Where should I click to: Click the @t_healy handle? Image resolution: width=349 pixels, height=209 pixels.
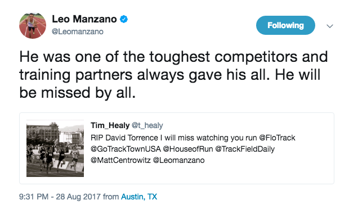[x=147, y=125]
